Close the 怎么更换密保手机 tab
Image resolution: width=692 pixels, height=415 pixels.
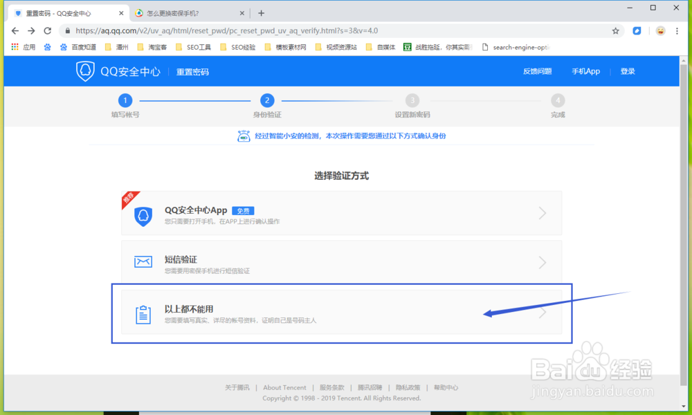tap(242, 13)
